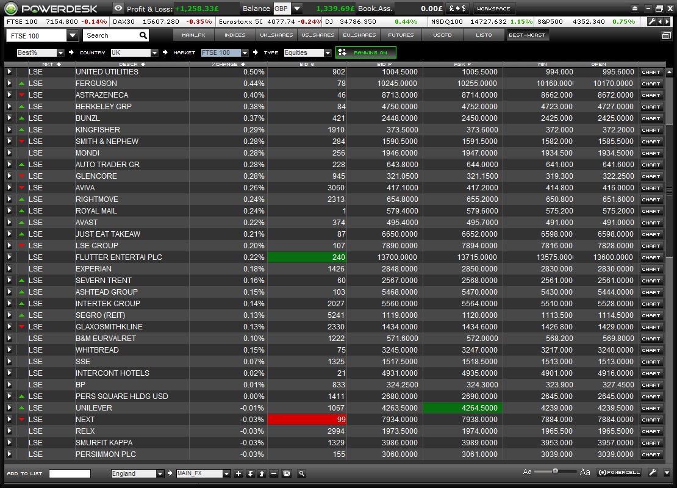The width and height of the screenshot is (677, 488).
Task: Open the FTSE 100 instrument dropdown
Action: [x=73, y=35]
